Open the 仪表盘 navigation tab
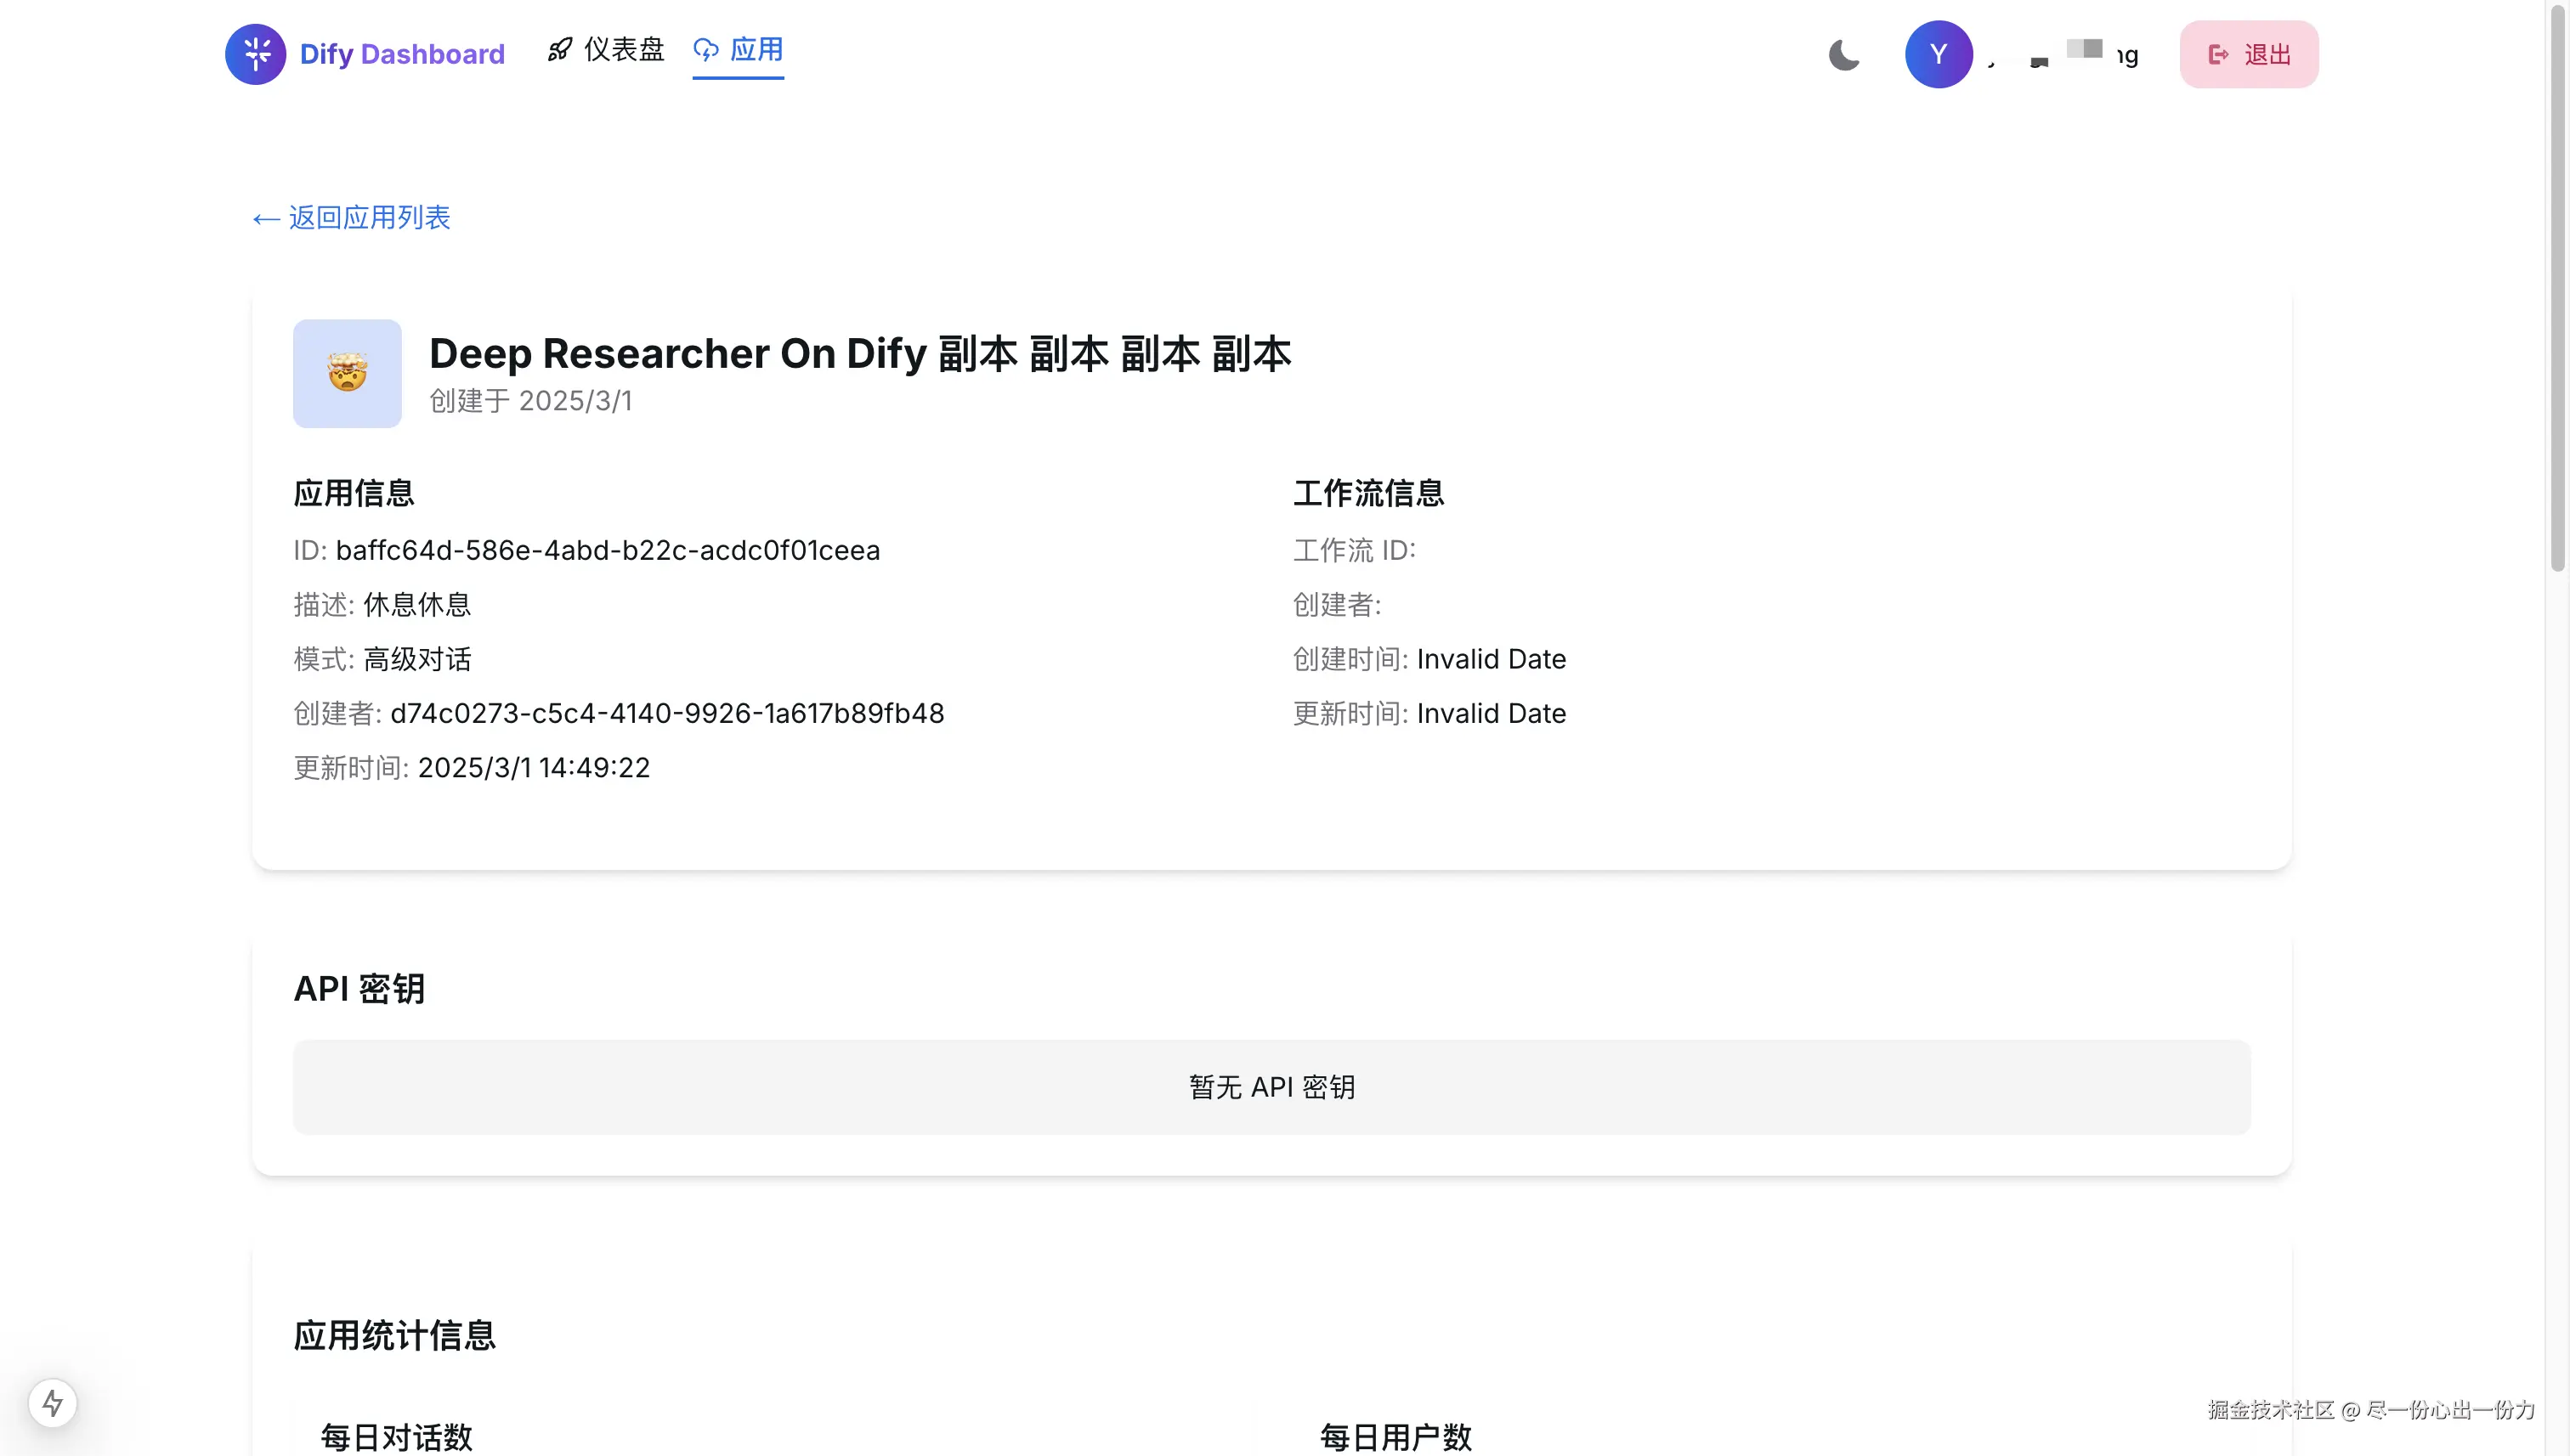 tap(623, 50)
